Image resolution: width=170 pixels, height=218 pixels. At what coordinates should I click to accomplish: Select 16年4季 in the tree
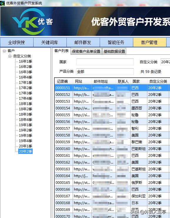25,77
